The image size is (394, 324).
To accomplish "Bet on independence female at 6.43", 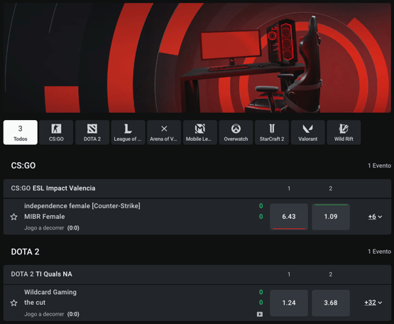I will [289, 217].
